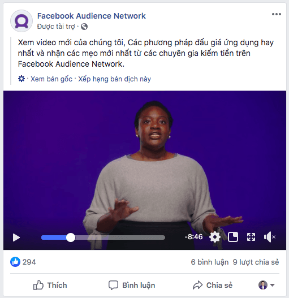
Task: Open video settings gear icon
Action: pos(215,237)
